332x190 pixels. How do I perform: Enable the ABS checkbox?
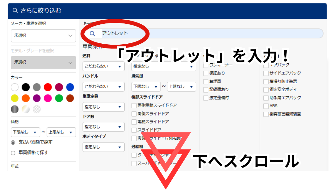click(266, 106)
